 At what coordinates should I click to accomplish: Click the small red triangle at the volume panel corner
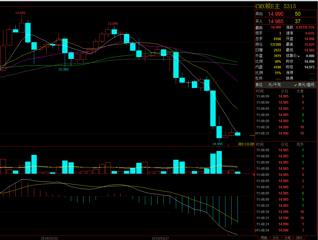coord(253,175)
